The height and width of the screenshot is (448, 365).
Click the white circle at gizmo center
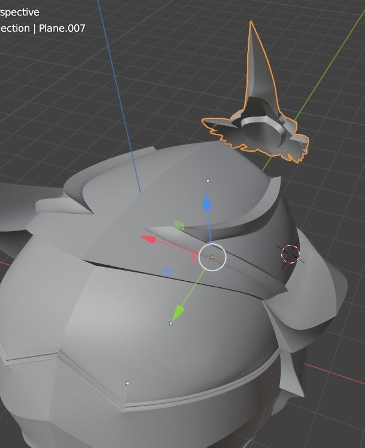[x=212, y=257]
